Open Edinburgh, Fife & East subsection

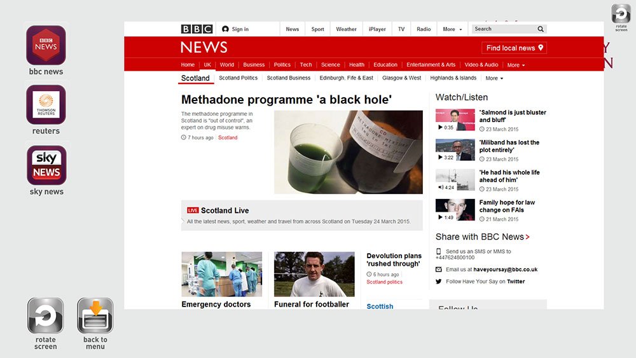[x=346, y=78]
